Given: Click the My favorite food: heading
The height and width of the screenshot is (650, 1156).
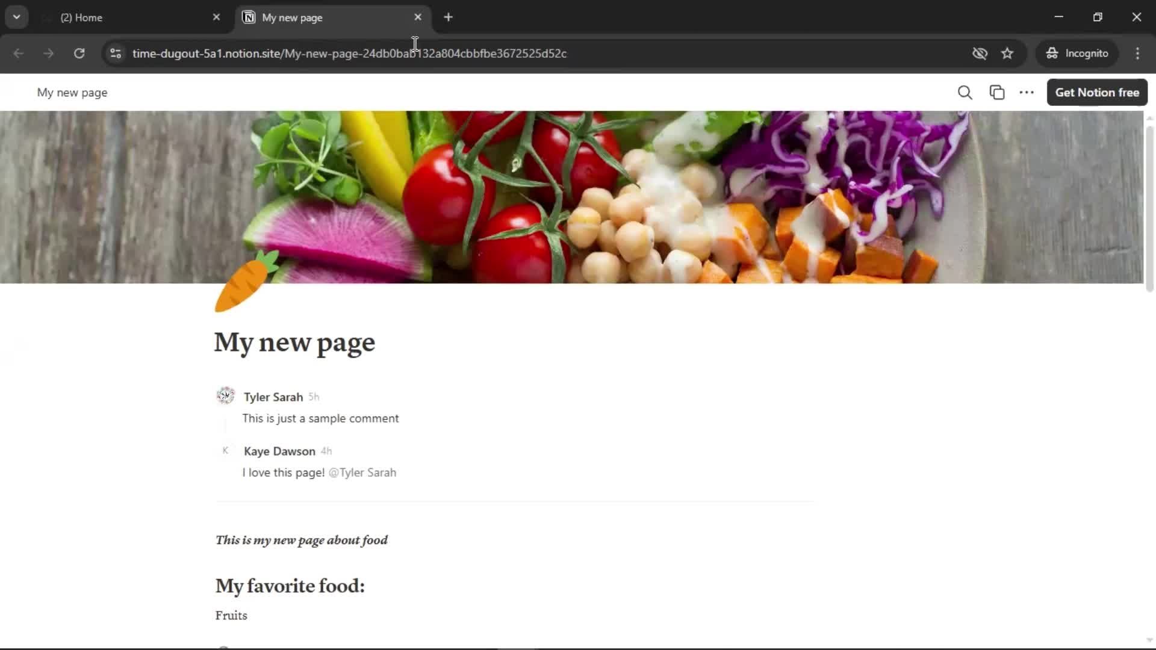Looking at the screenshot, I should click(290, 586).
